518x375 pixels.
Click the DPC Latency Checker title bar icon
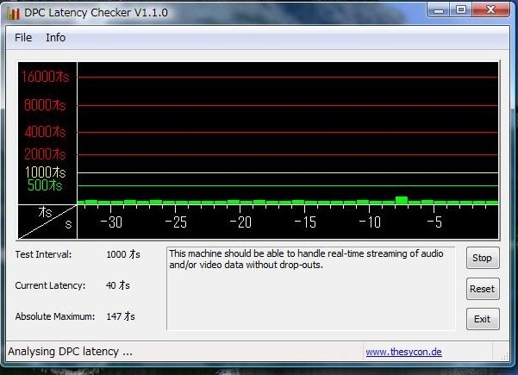click(x=13, y=13)
